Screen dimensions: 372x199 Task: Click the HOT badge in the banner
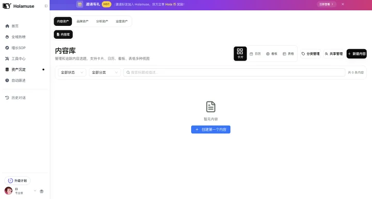106,4
